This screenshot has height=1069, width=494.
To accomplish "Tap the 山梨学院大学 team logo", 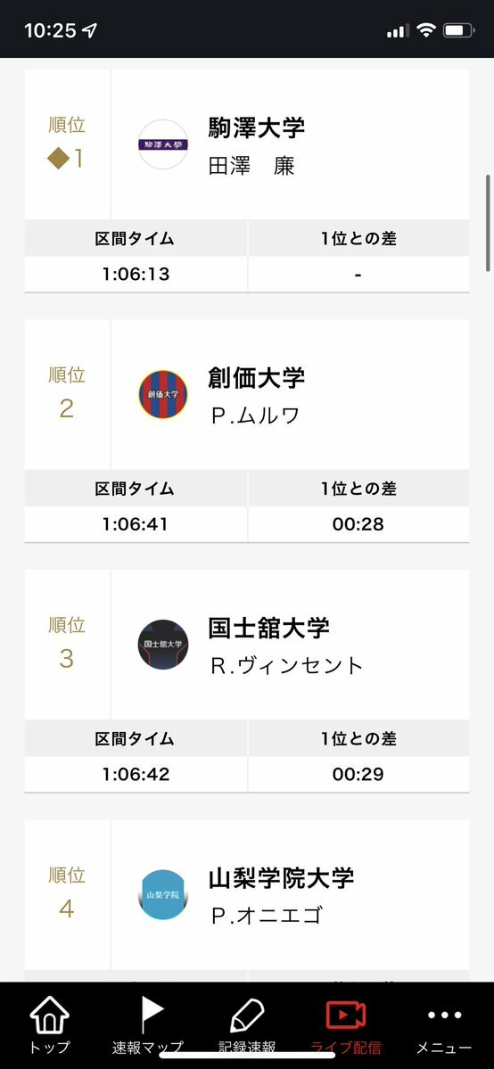I will click(163, 894).
